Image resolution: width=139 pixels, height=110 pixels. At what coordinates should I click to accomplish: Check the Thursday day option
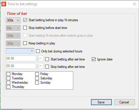tap(9, 87)
